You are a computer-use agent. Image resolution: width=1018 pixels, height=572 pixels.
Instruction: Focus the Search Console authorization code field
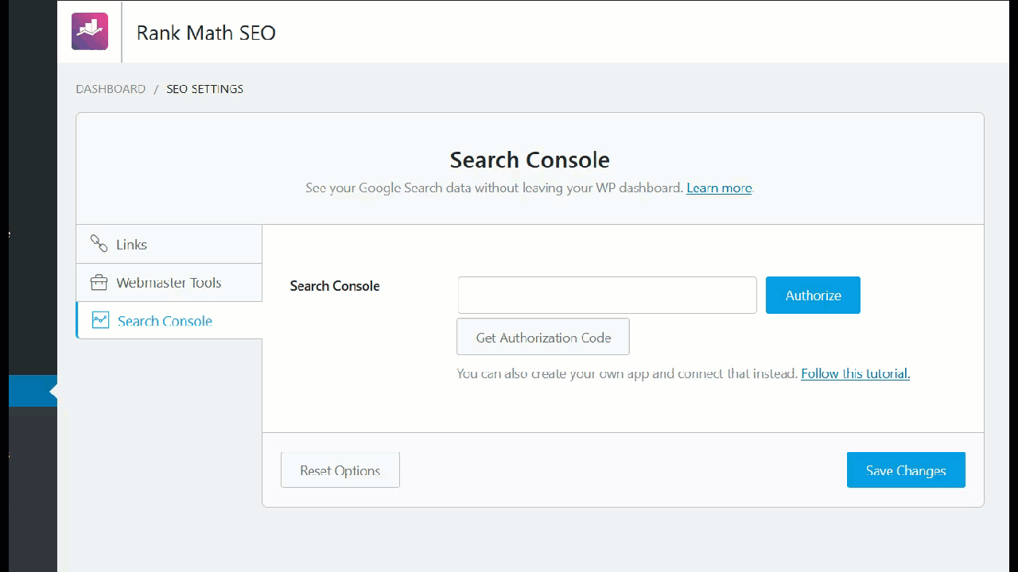(x=607, y=295)
